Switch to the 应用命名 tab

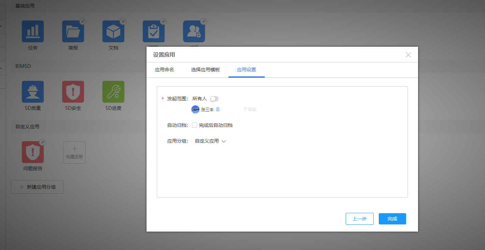click(164, 70)
